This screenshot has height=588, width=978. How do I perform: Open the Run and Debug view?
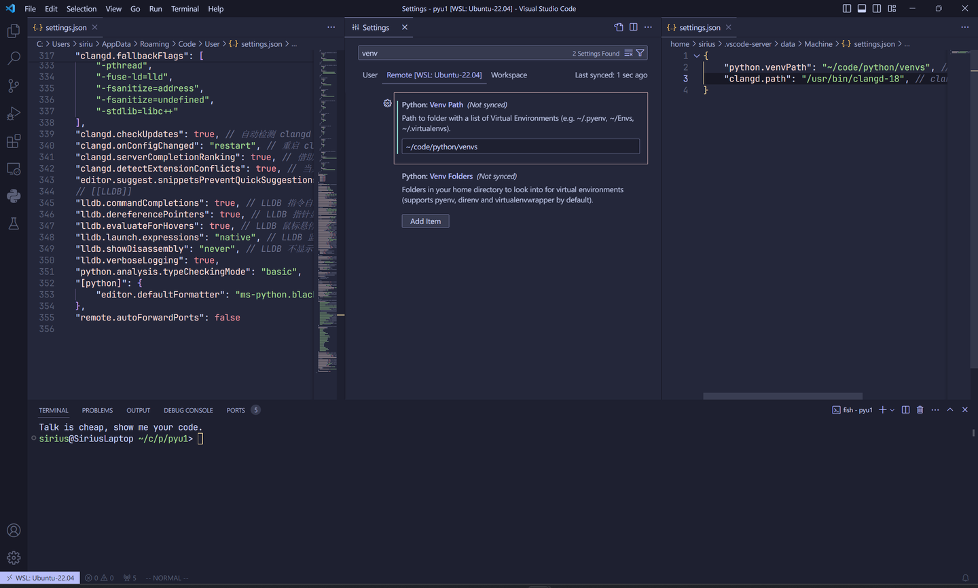tap(14, 113)
